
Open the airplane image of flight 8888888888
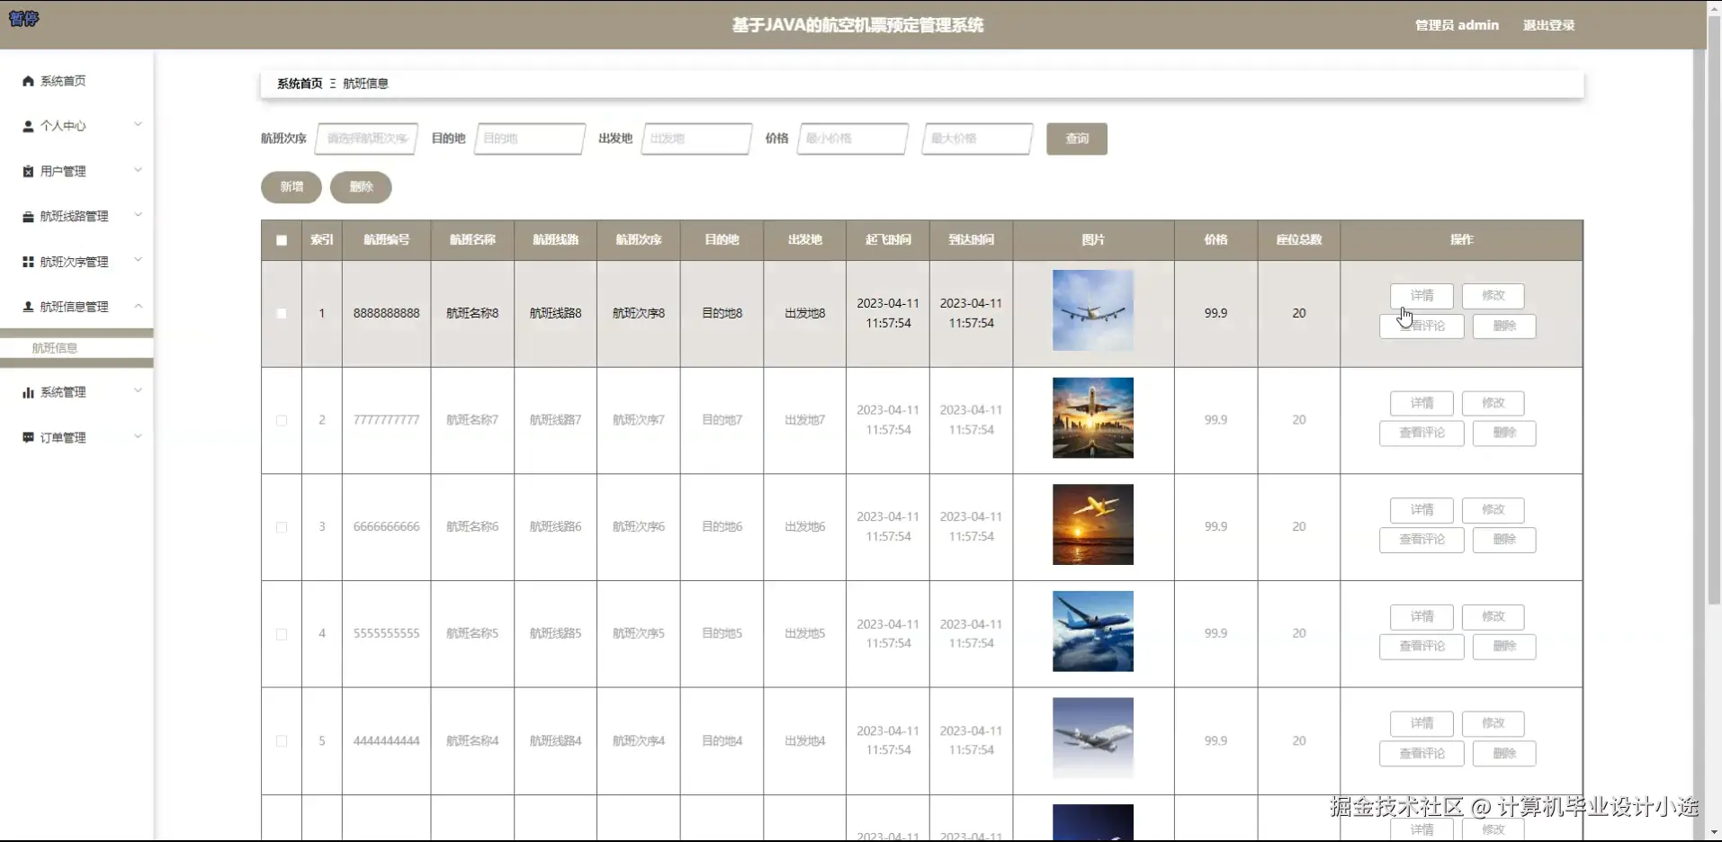point(1093,310)
